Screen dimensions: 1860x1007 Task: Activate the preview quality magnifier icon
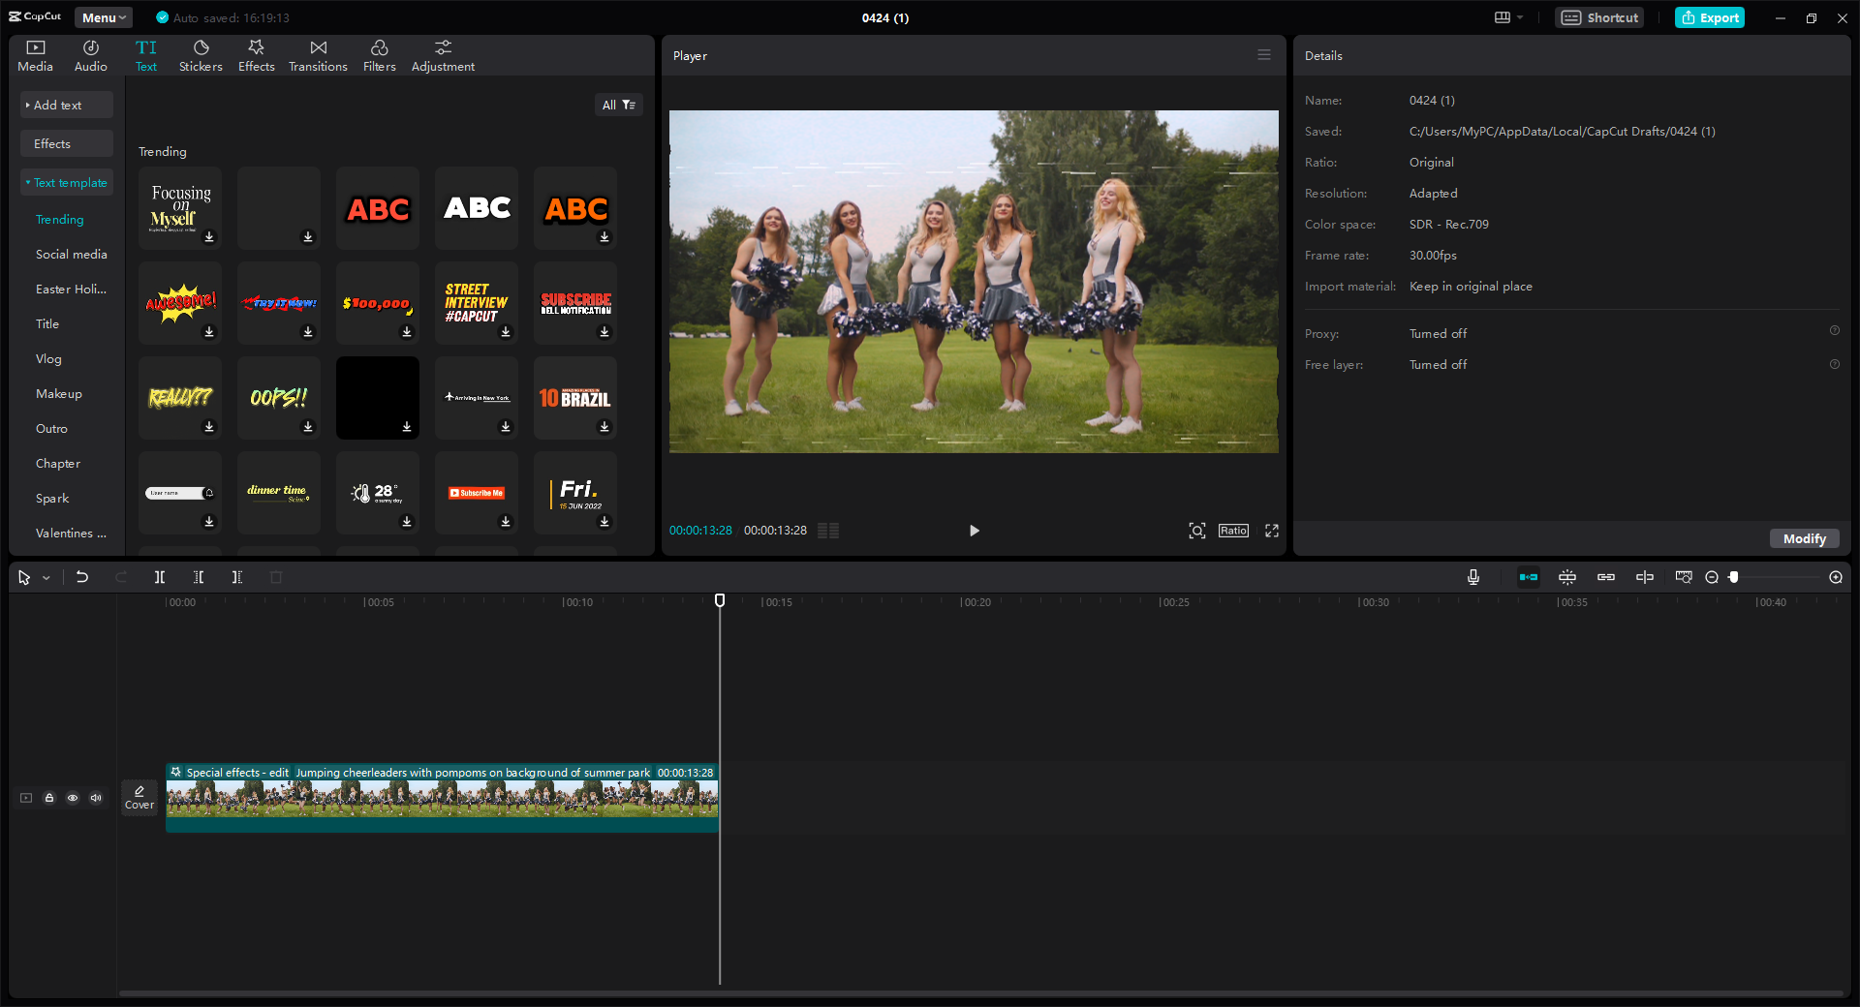coord(1196,531)
